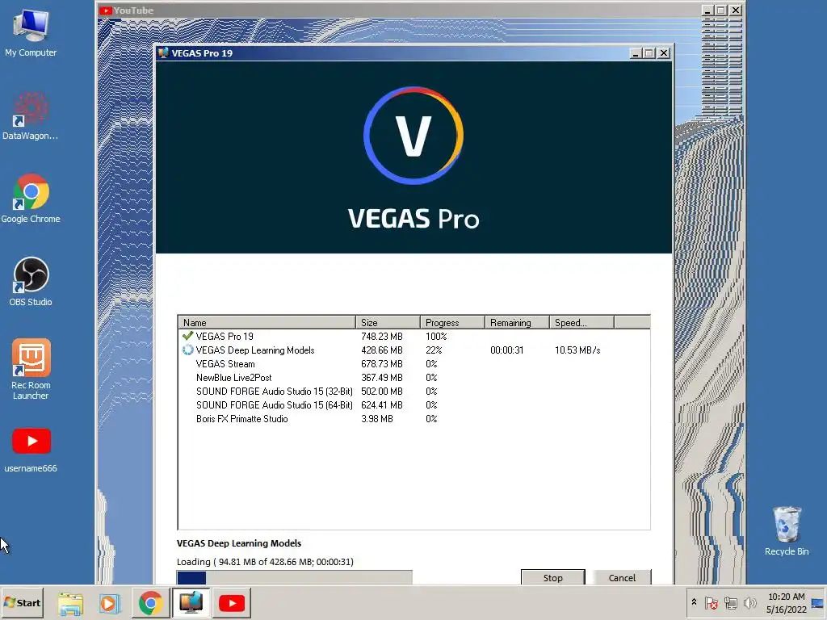Open file explorer from taskbar
The image size is (827, 620).
(x=70, y=603)
